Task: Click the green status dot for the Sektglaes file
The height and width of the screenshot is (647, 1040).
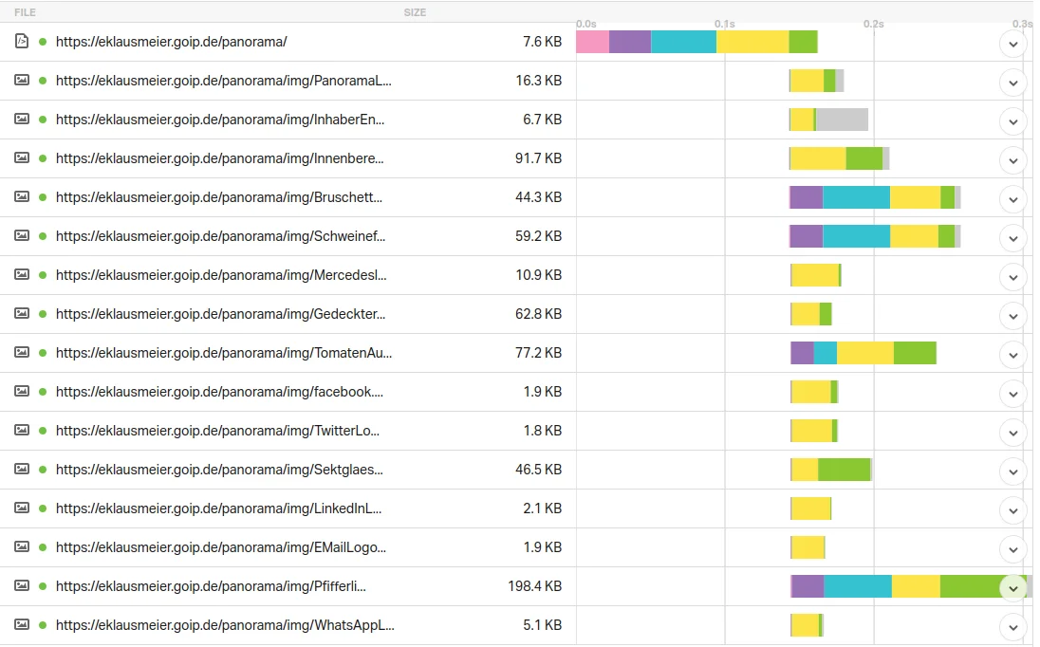Action: [43, 470]
